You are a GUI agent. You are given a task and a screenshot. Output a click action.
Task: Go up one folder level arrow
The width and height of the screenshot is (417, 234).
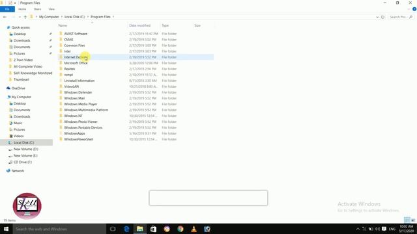point(25,17)
